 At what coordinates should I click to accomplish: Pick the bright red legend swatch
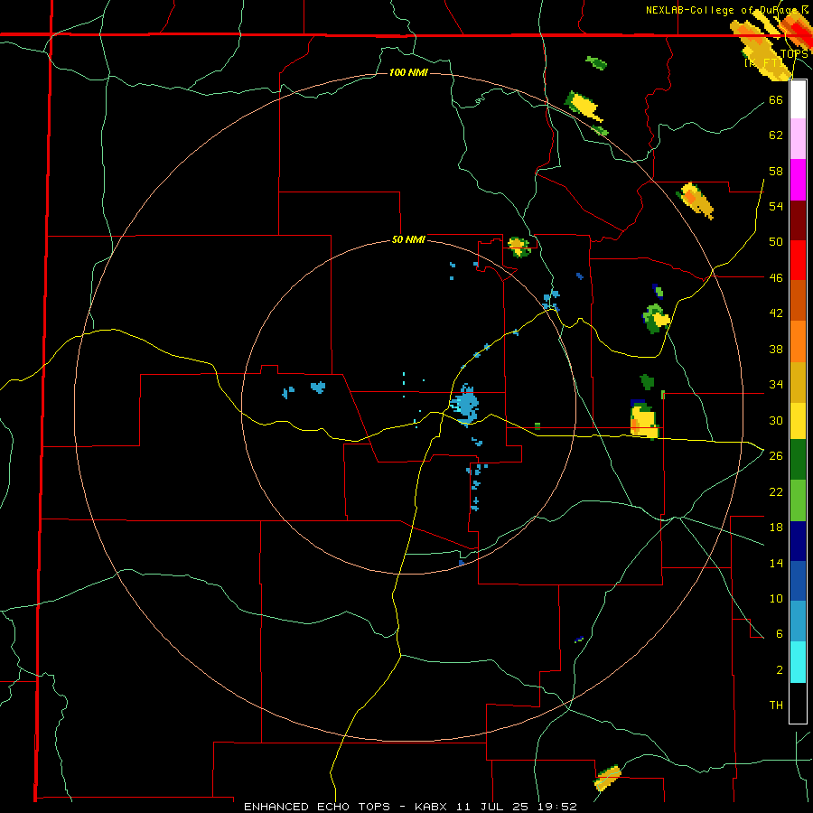[798, 260]
